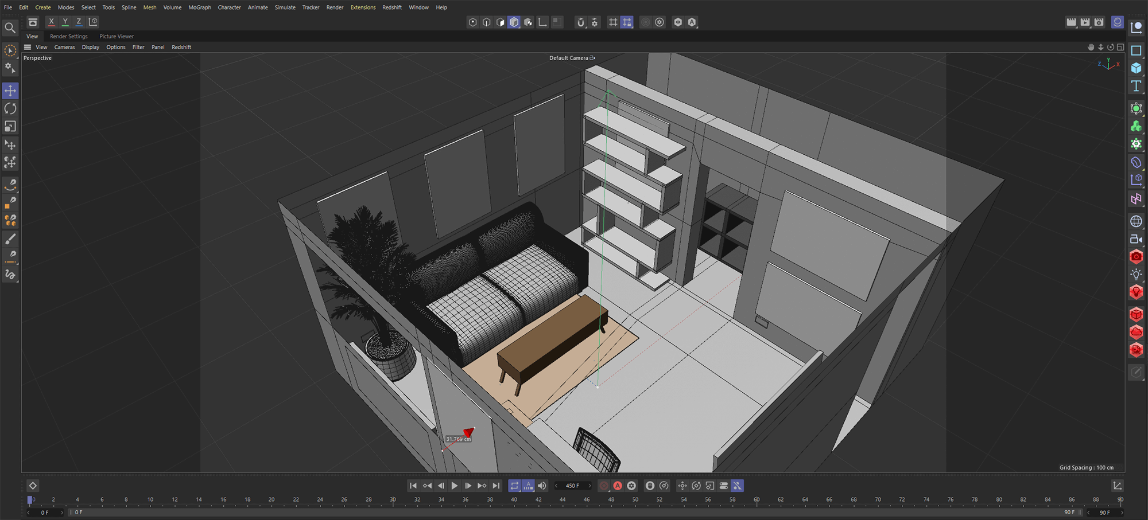Image resolution: width=1148 pixels, height=520 pixels.
Task: Toggle timeline loop playback mode
Action: point(514,486)
